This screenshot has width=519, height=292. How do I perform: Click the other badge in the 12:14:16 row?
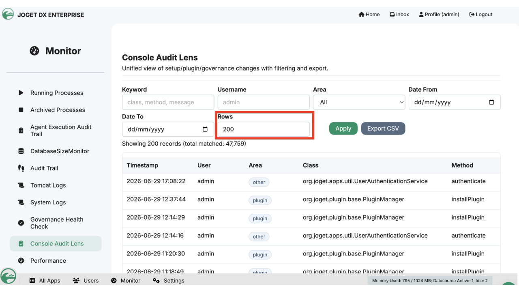click(x=259, y=236)
